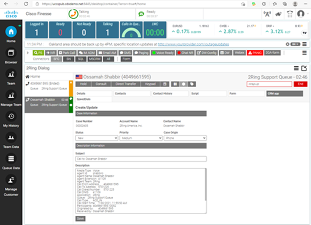Toggle the Voice Ready state button
Viewport: 311px width, 225px height.
[x=163, y=53]
